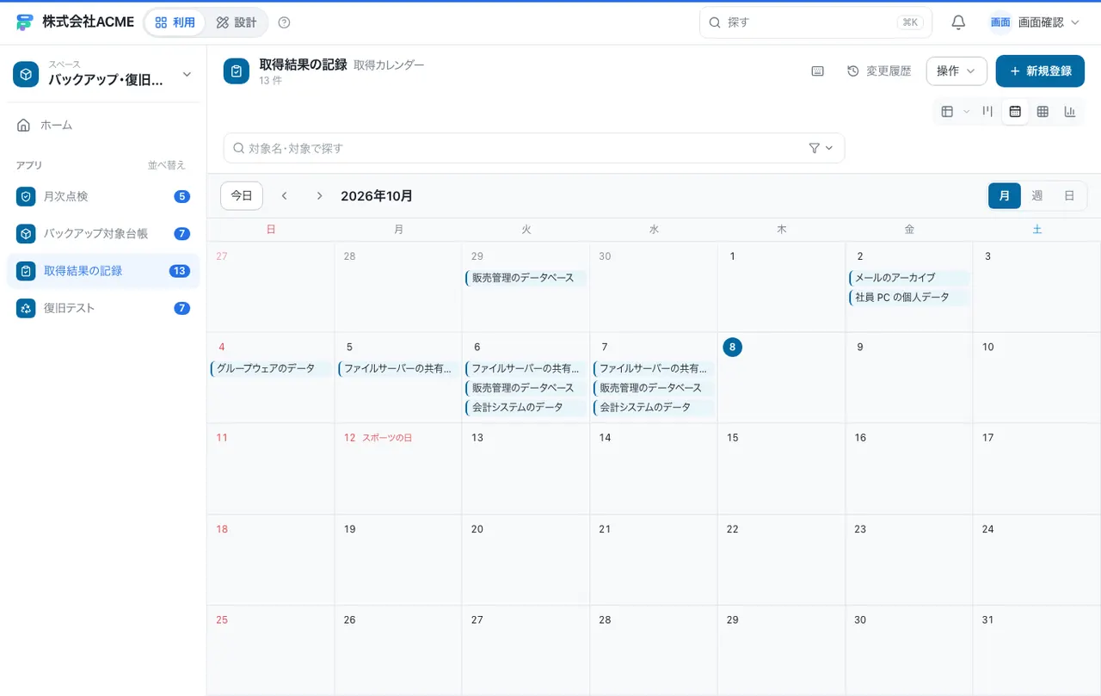Open 販売管理のデータベース event on September 29

[526, 278]
